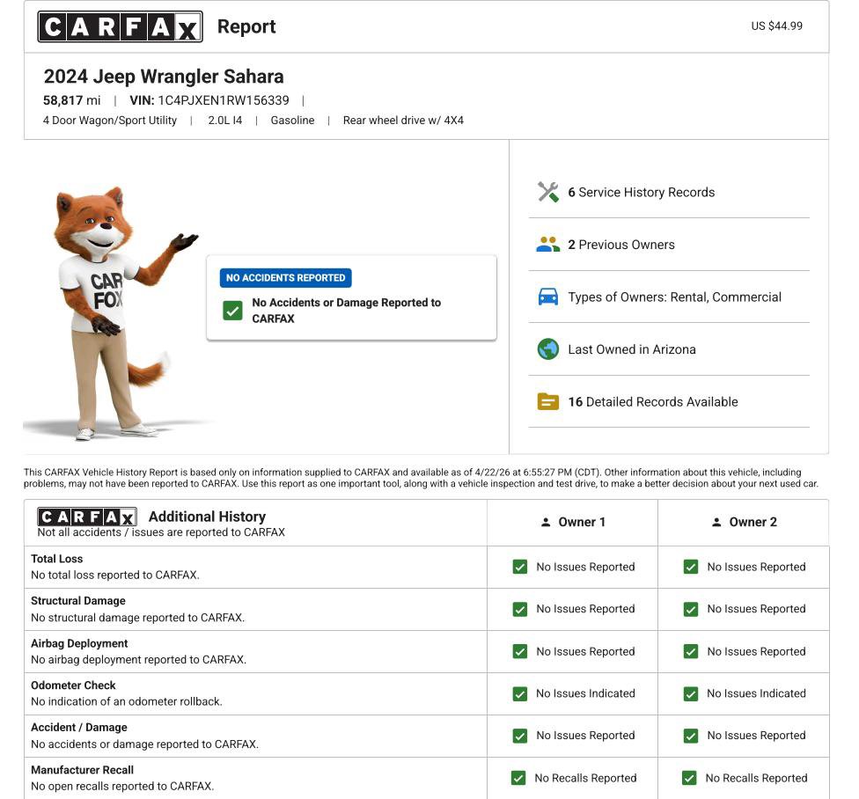Click the globe Last Owned icon
Screen dimensions: 859x799
tap(547, 349)
